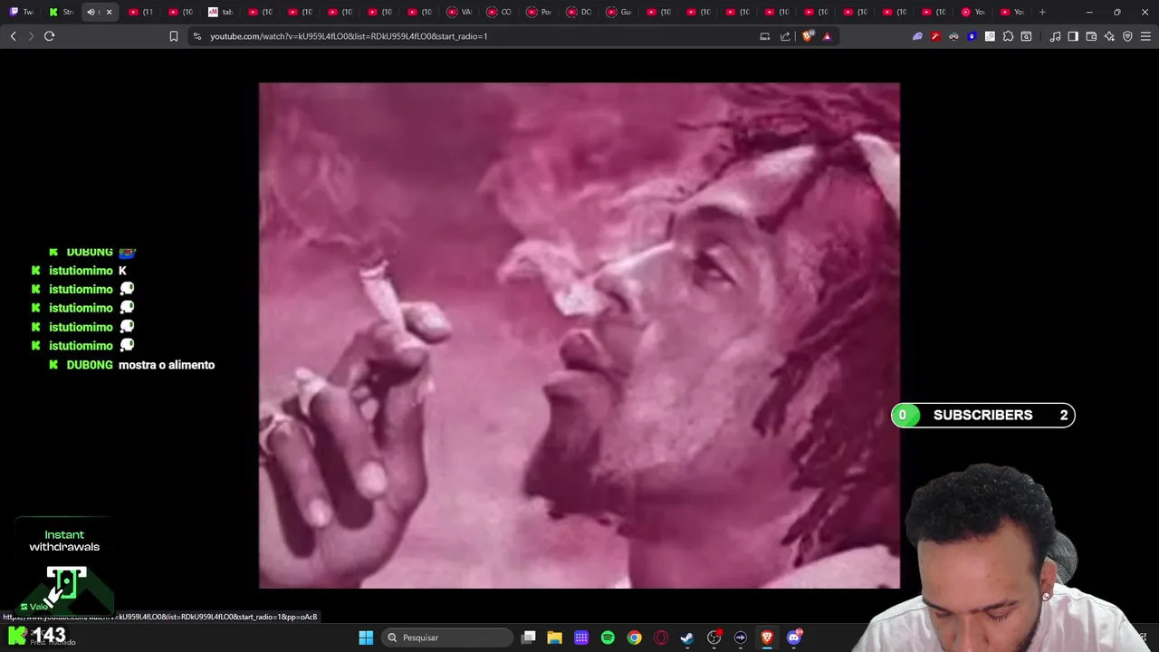Click the Kick logo in the overlay corner
This screenshot has width=1159, height=652.
17,636
